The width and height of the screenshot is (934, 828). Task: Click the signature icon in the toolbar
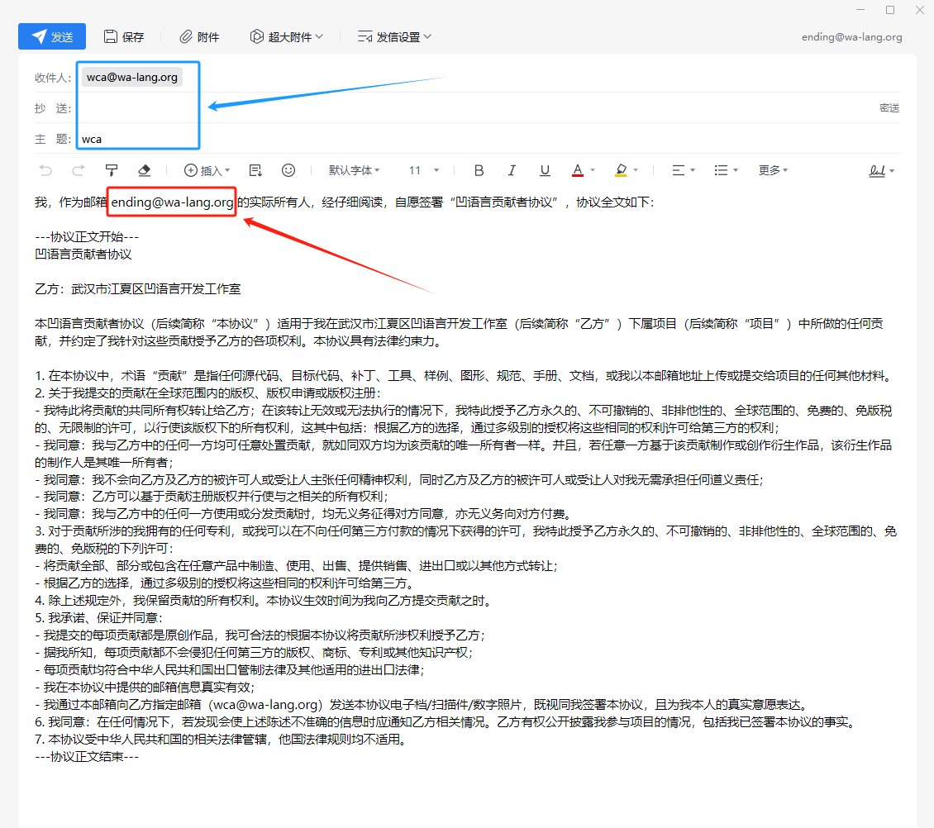coord(877,170)
